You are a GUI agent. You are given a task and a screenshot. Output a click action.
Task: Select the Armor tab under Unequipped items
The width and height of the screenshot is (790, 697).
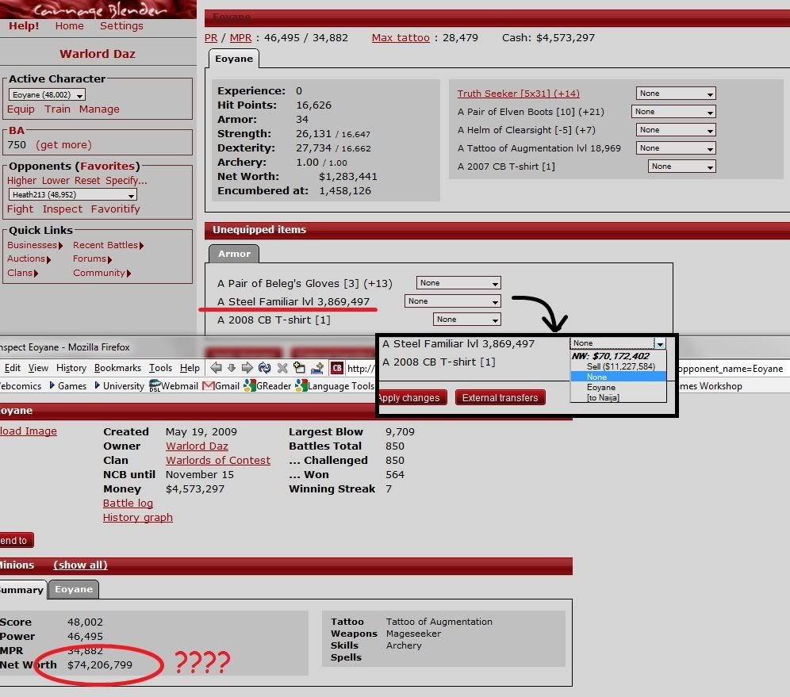click(234, 254)
